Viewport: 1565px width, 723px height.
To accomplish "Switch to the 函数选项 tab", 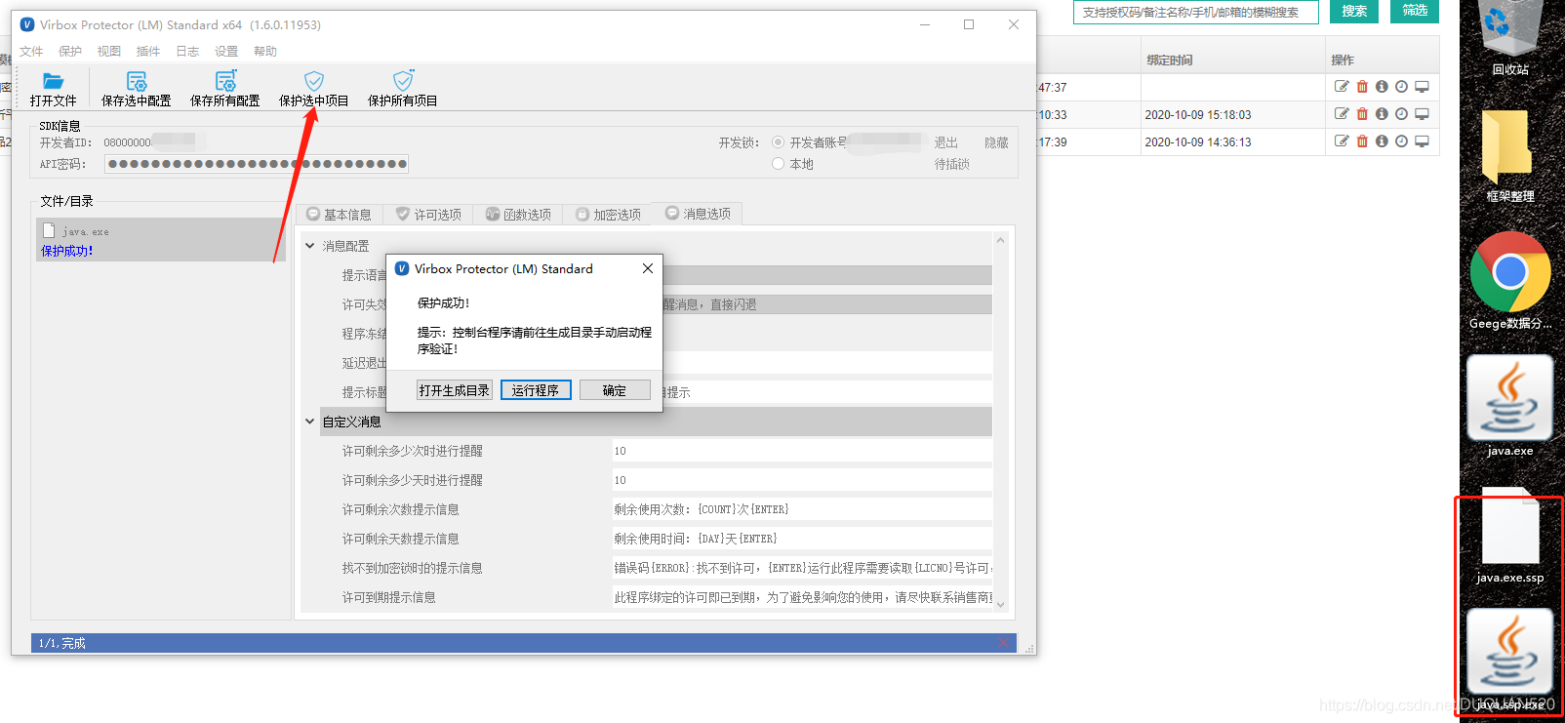I will [x=518, y=215].
